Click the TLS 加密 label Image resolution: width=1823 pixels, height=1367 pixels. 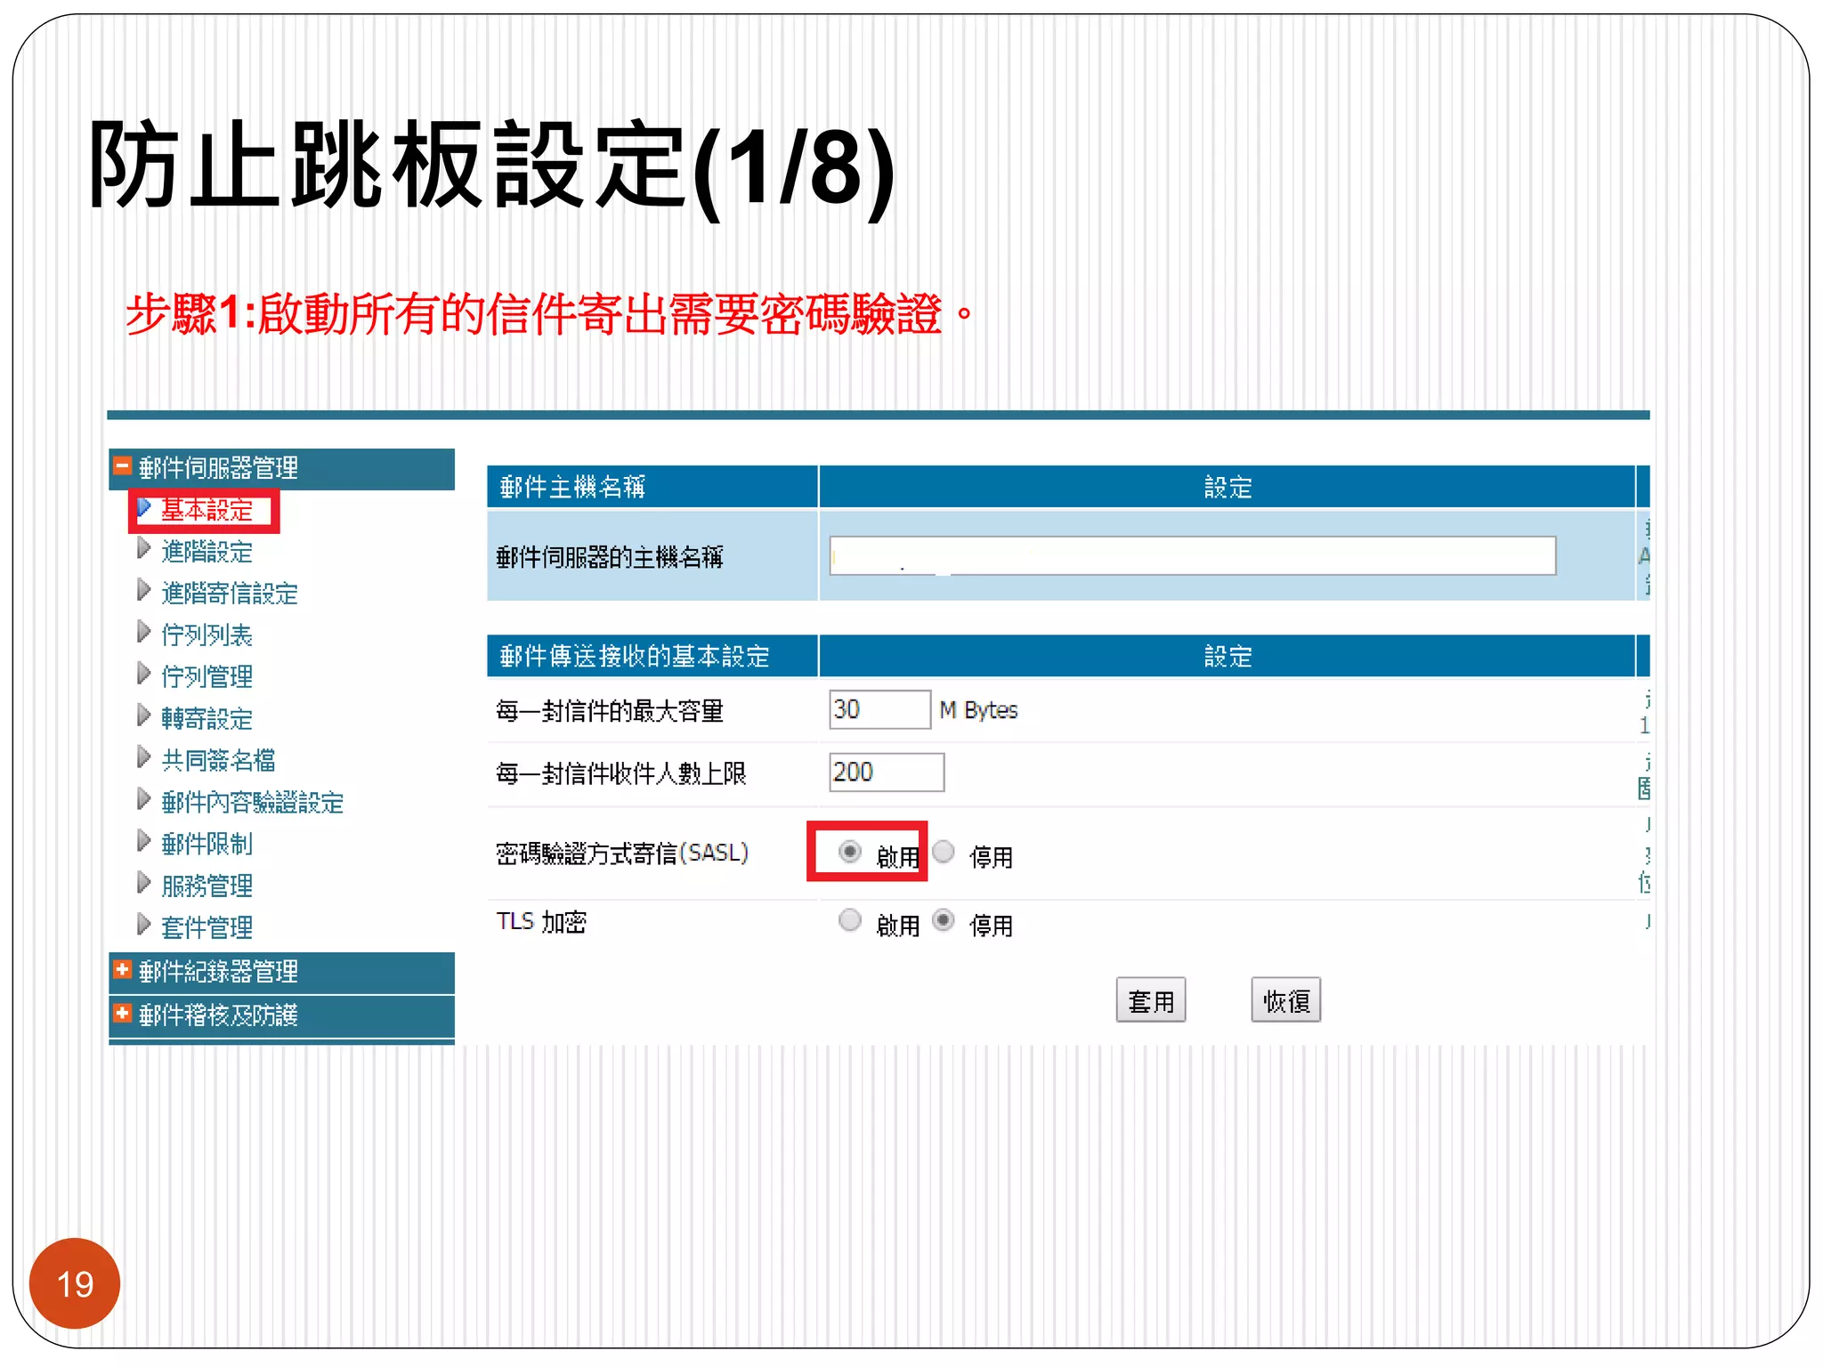coord(541,922)
